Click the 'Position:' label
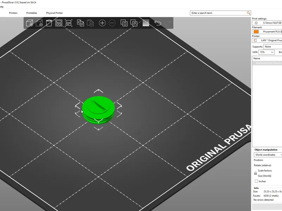The width and height of the screenshot is (282, 211). coord(258,160)
